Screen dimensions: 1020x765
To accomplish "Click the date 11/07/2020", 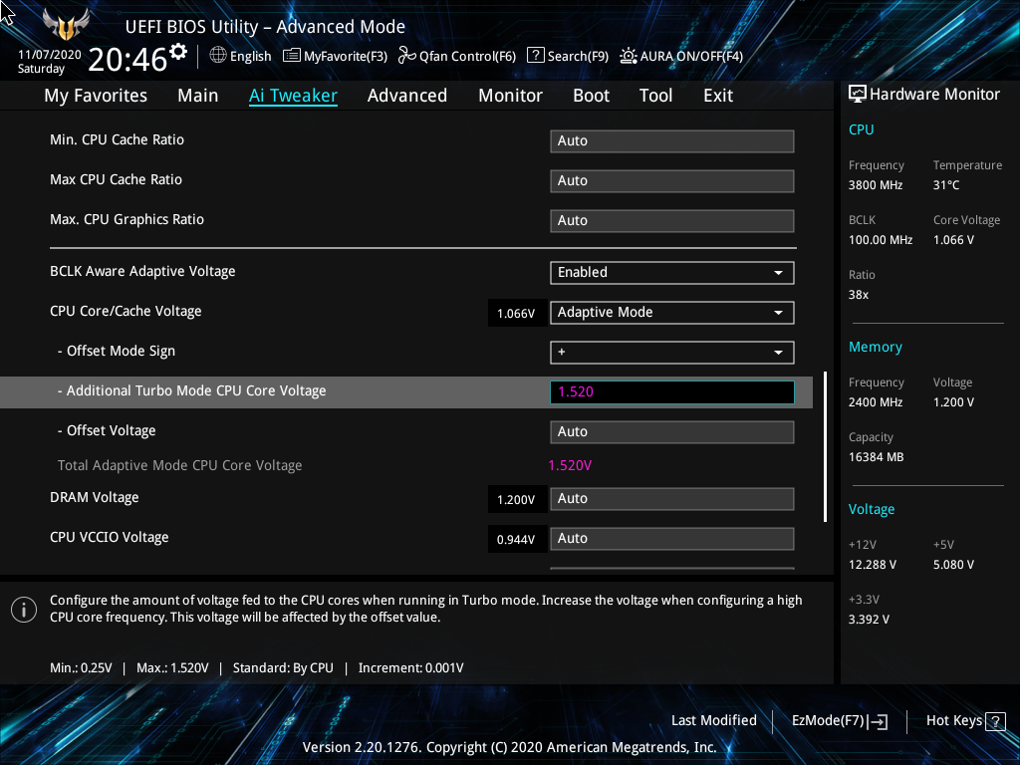I will click(50, 55).
